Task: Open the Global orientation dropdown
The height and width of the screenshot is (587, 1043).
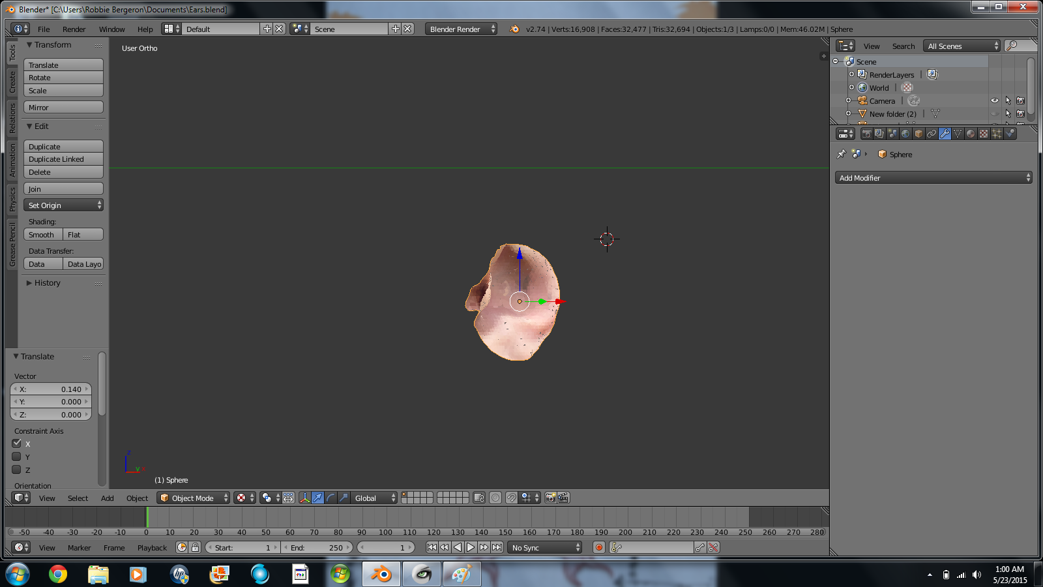Action: pyautogui.click(x=374, y=498)
